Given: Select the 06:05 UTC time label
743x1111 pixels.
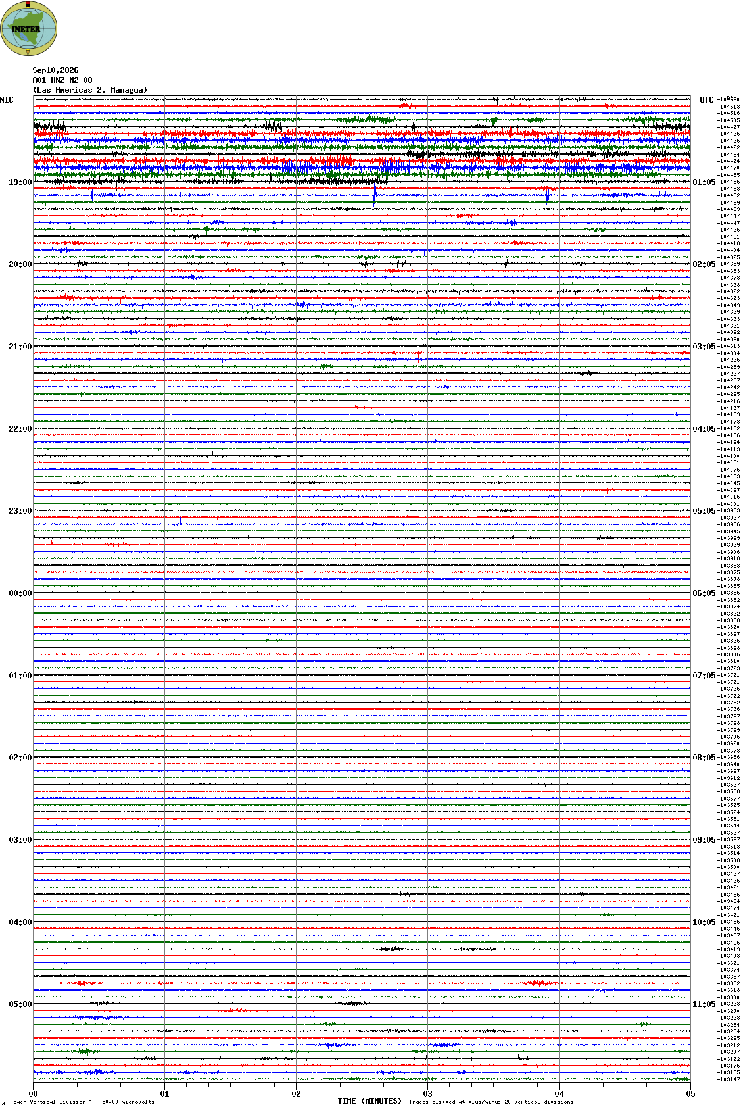Looking at the screenshot, I should (x=704, y=593).
